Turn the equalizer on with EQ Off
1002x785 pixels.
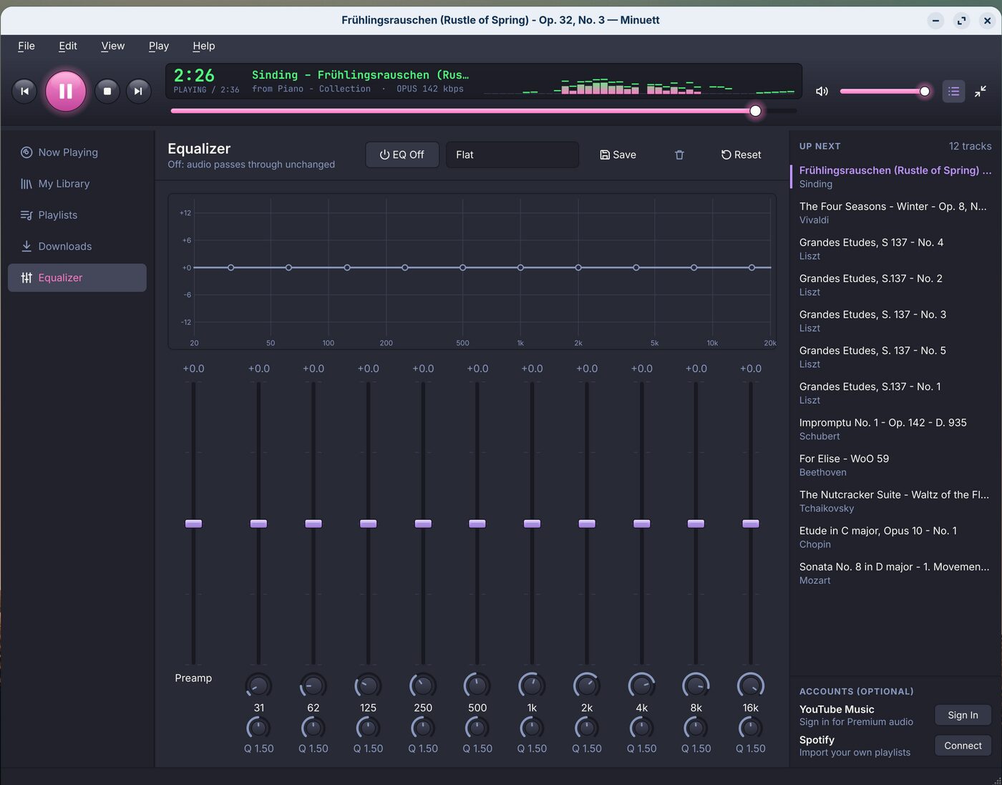click(x=402, y=155)
